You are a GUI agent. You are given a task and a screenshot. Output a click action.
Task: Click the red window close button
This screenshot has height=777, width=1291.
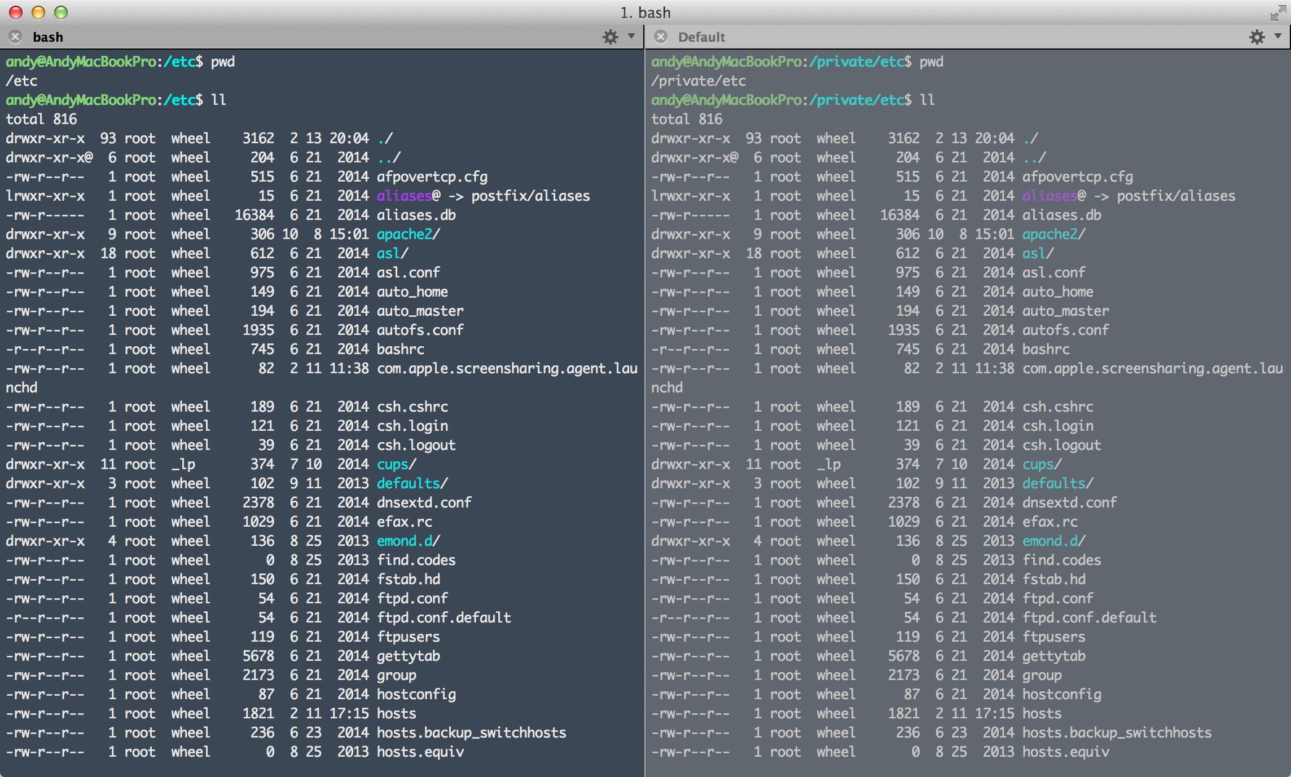coord(16,12)
